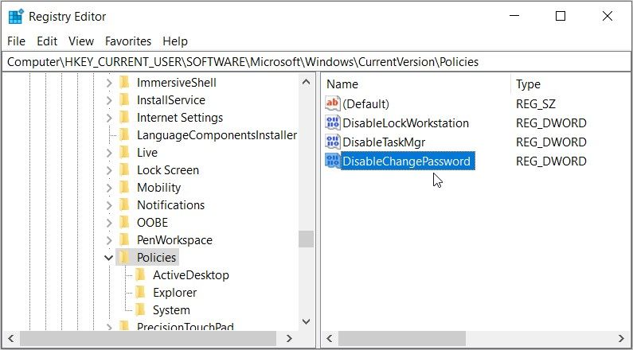Click the DisableLockWorkstation DWORD icon
This screenshot has width=633, height=350.
coord(333,122)
